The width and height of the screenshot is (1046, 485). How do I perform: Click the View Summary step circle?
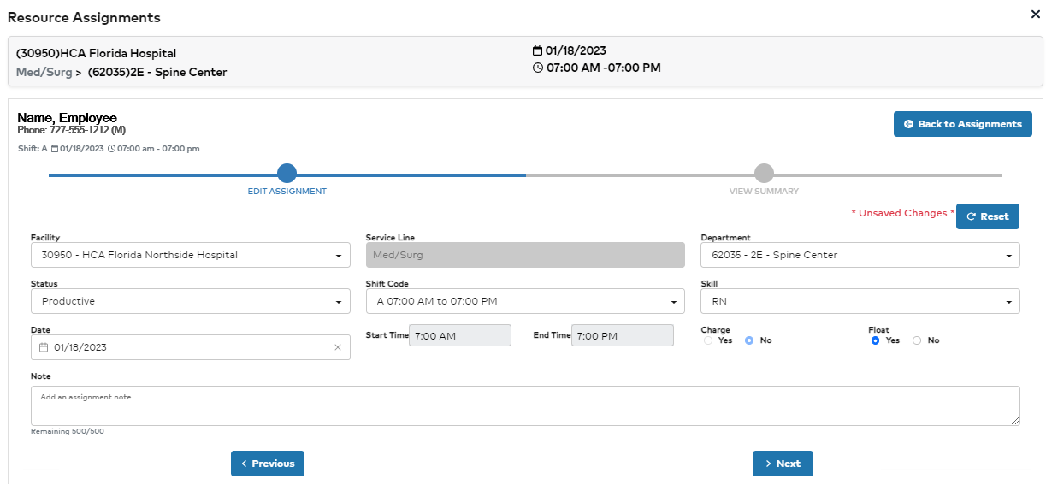(764, 174)
